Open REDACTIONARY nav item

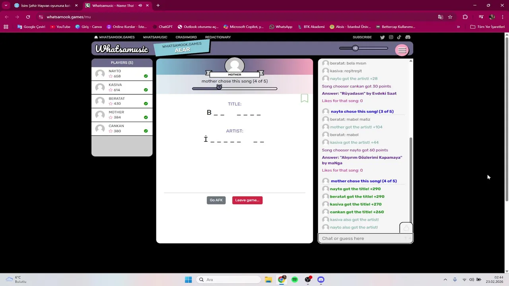(x=218, y=37)
